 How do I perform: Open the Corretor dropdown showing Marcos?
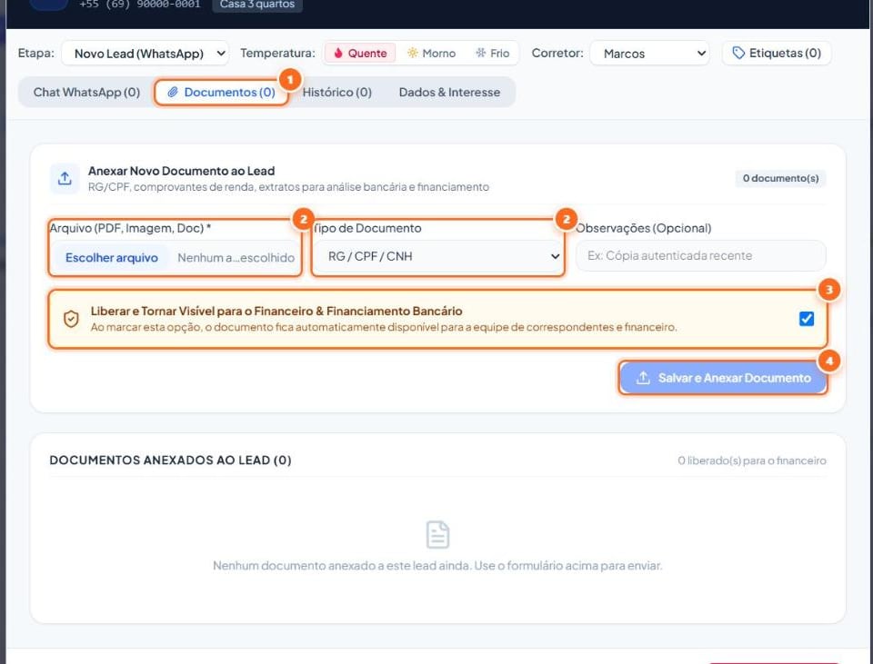(649, 54)
